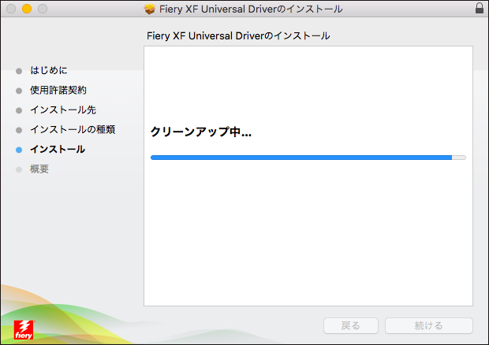Click the 続ける (Continue) button
The width and height of the screenshot is (489, 345).
point(429,325)
